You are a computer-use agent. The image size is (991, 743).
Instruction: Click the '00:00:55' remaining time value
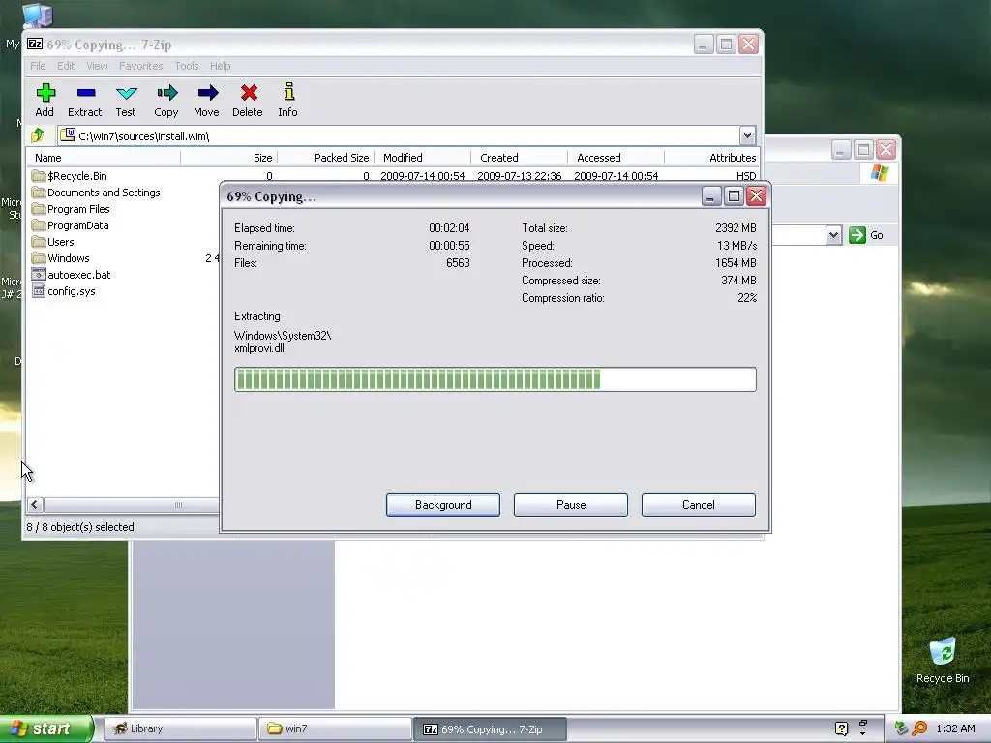point(449,245)
